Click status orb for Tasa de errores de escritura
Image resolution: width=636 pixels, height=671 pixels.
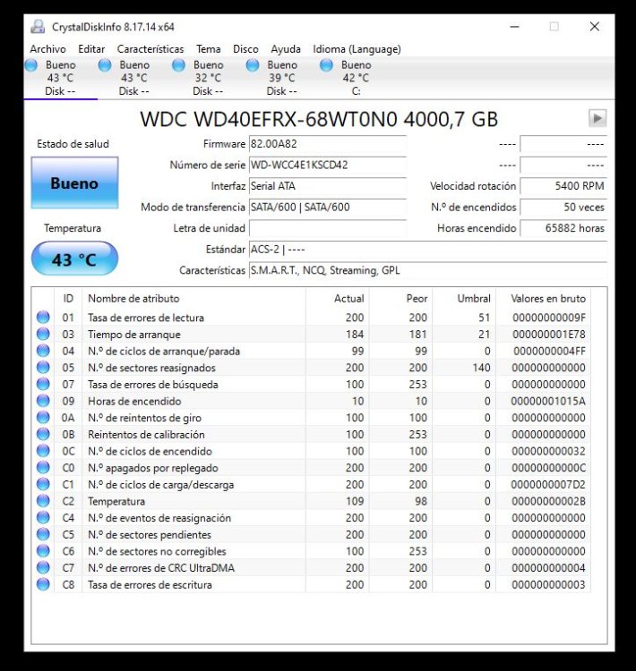click(x=43, y=584)
